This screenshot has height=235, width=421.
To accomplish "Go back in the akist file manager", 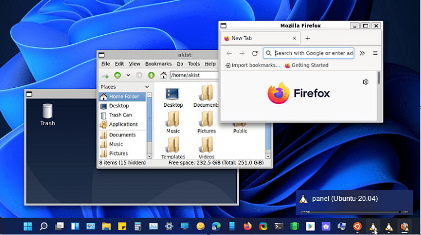I will pyautogui.click(x=117, y=75).
